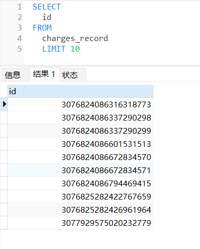The height and width of the screenshot is (249, 200).
Task: Place cursor on charges_record table name
Action: 75,38
